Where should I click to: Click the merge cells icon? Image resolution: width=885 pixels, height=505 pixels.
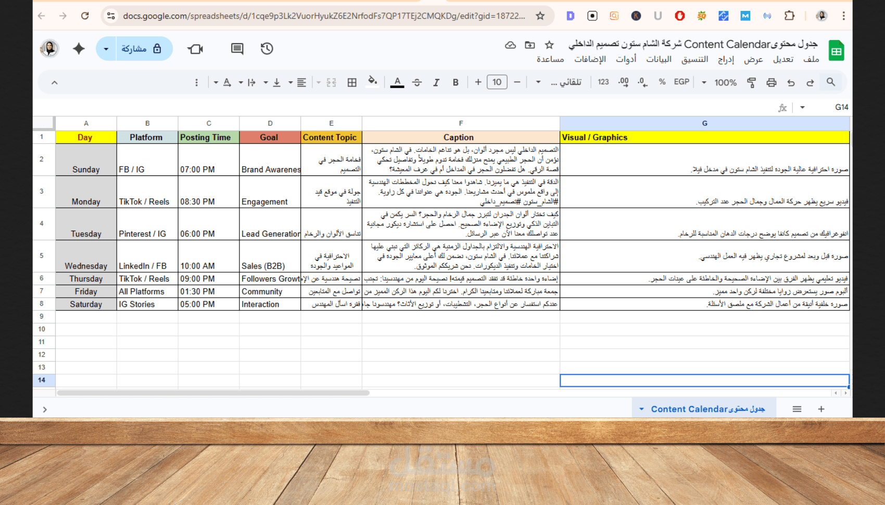click(331, 82)
